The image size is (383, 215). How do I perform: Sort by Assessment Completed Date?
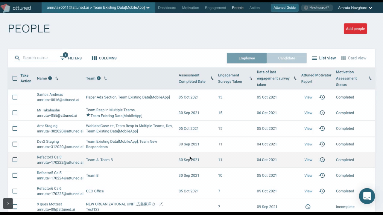click(x=212, y=78)
